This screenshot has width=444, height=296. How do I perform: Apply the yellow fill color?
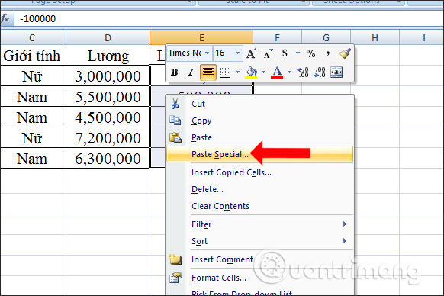point(251,72)
